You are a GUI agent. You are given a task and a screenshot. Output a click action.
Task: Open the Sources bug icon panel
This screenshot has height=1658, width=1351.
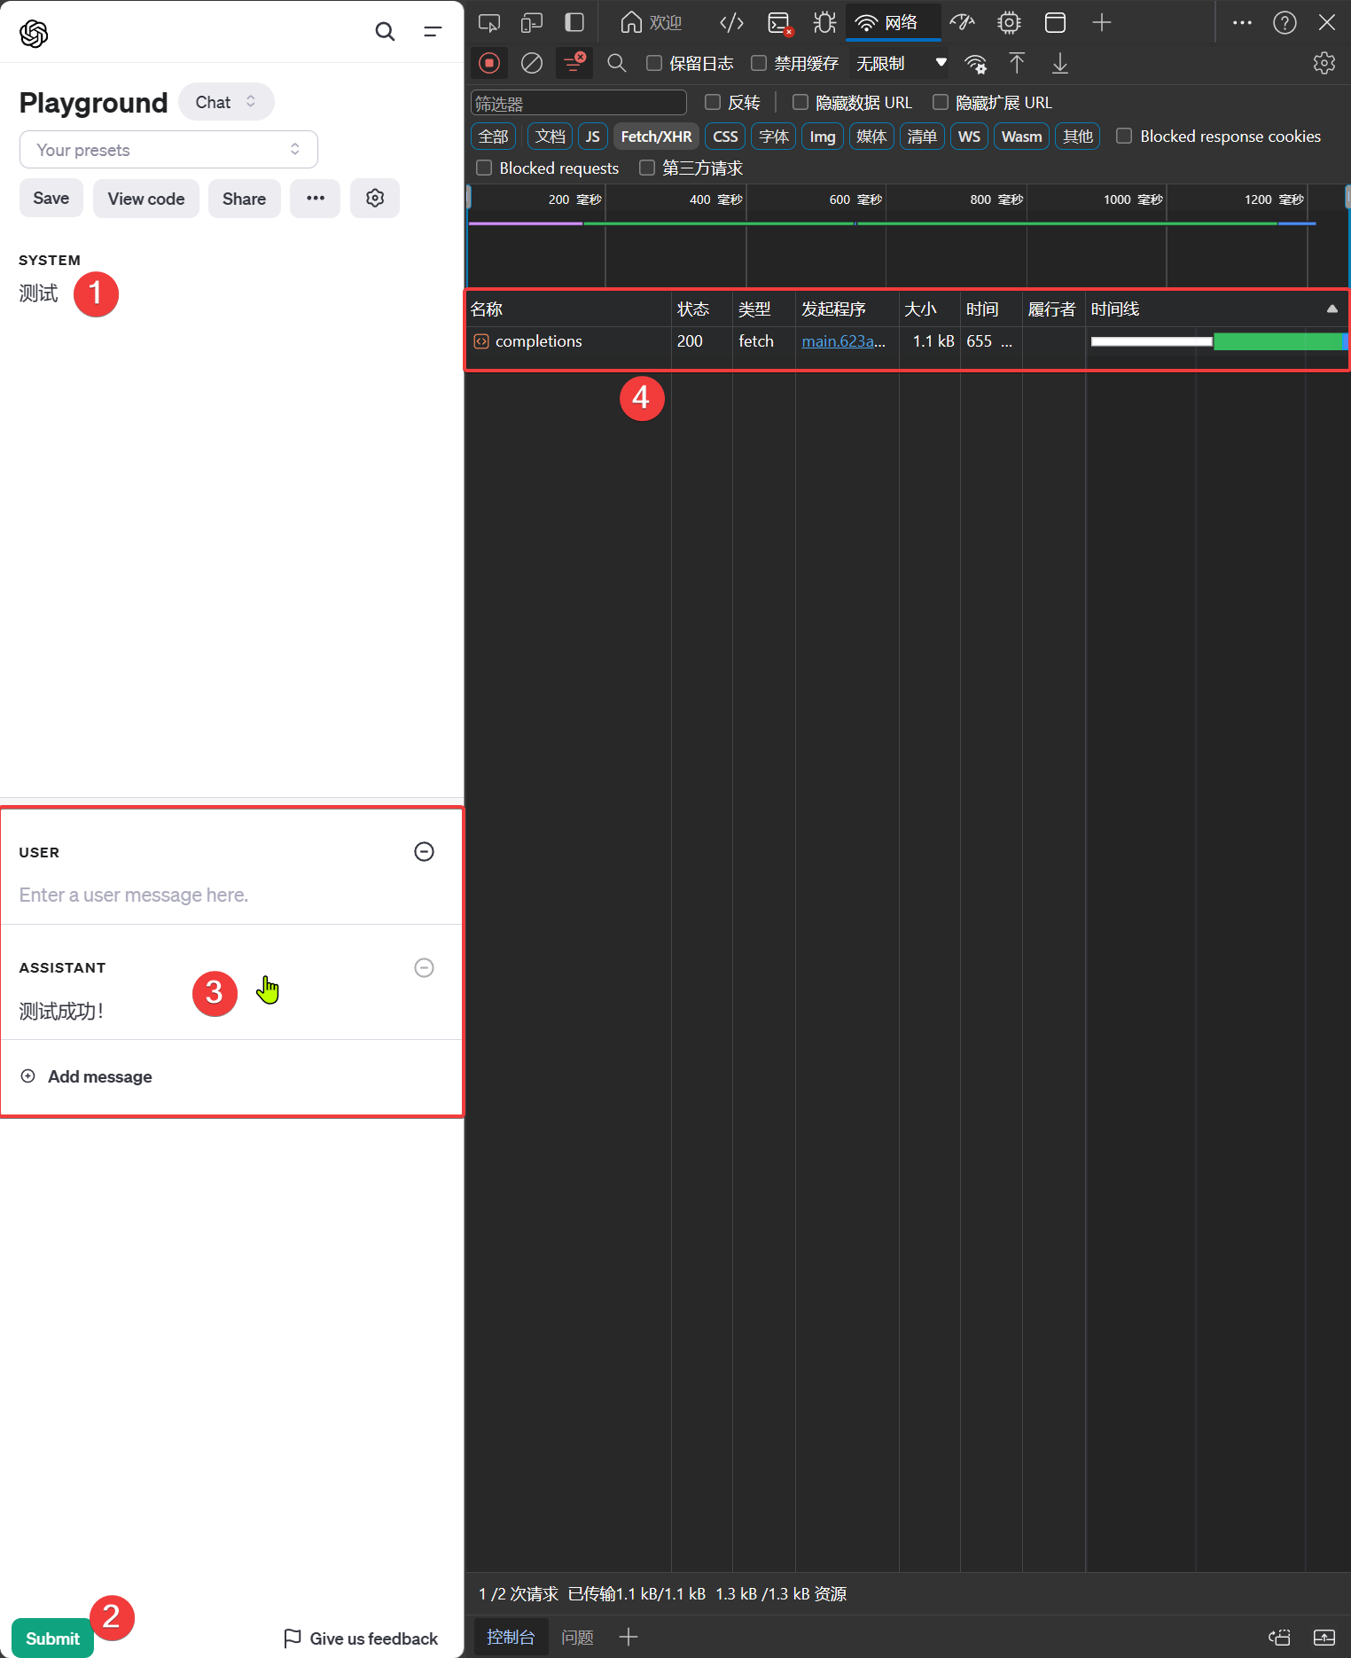[825, 23]
